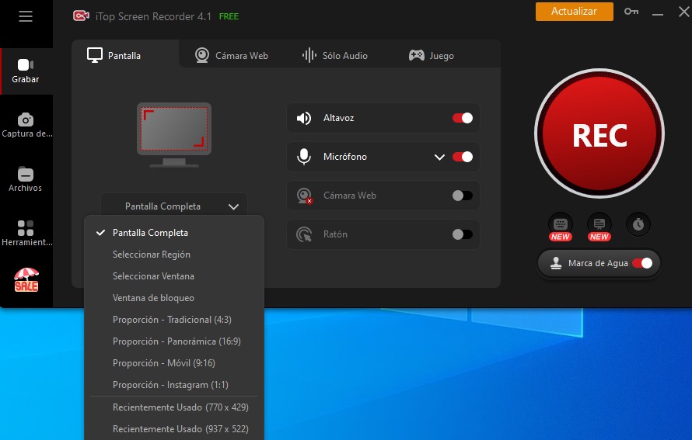Open the annotation NEW icon under REC
The image size is (692, 440).
pos(599,227)
